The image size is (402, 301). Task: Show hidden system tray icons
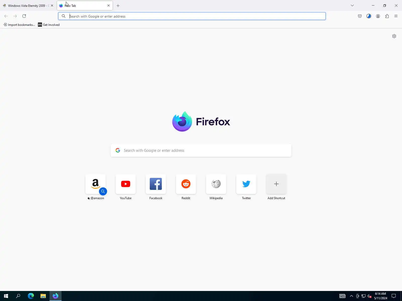351,296
